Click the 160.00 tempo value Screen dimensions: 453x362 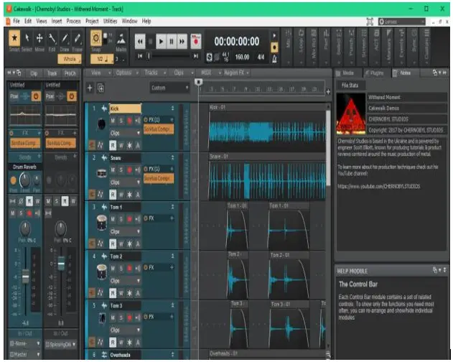pos(242,57)
